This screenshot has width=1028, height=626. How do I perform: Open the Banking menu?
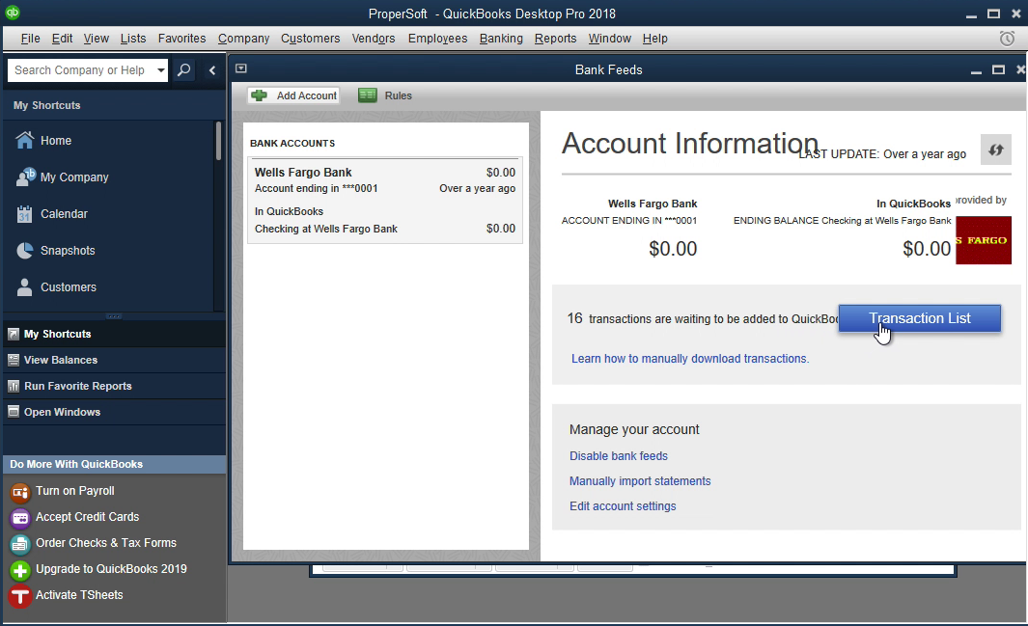[501, 39]
